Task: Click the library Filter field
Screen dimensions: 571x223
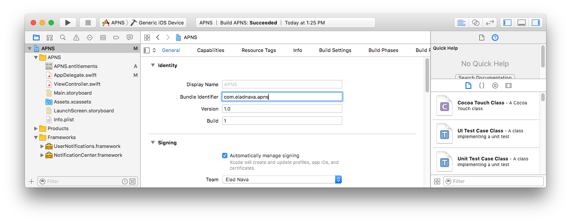Action: pos(493,181)
